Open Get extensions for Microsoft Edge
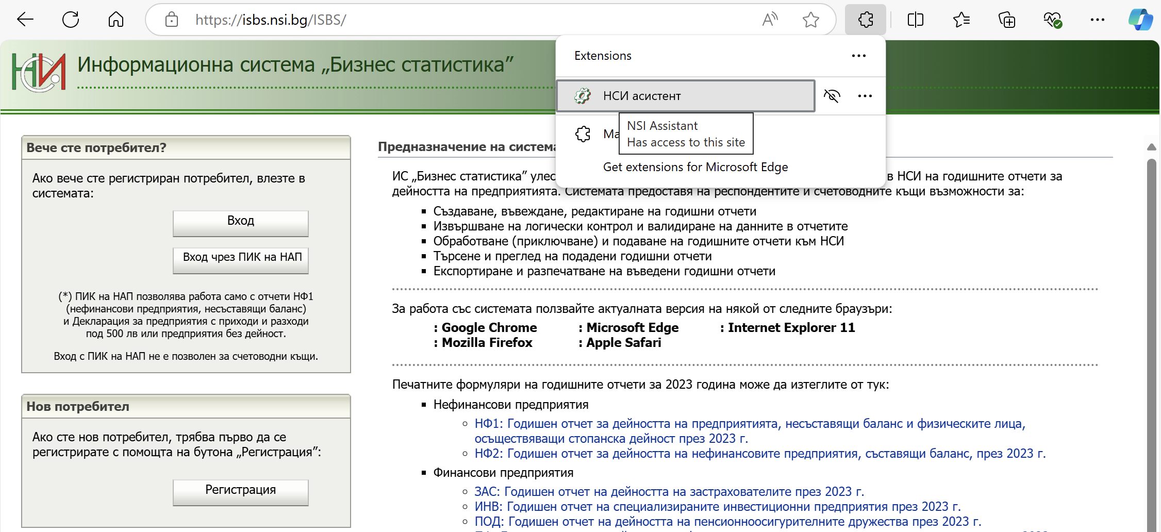This screenshot has height=532, width=1161. click(695, 167)
